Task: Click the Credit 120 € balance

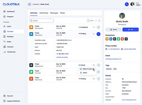Action: [x=138, y=4]
